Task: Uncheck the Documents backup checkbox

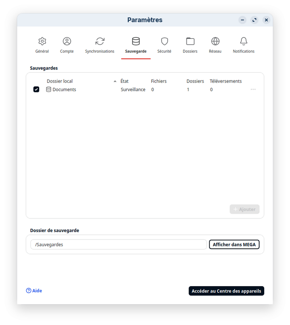Action: [x=36, y=90]
